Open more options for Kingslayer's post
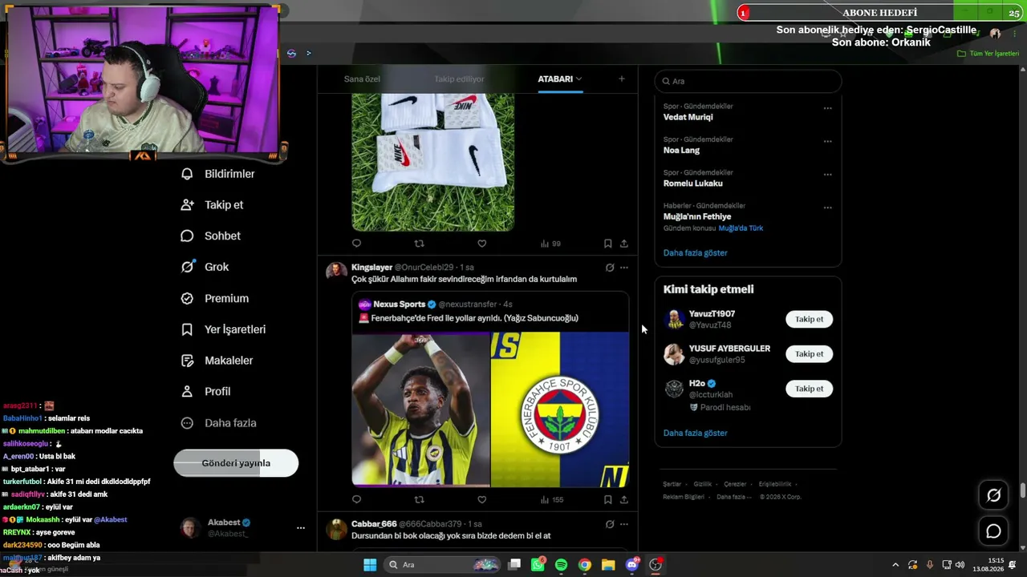 click(624, 268)
